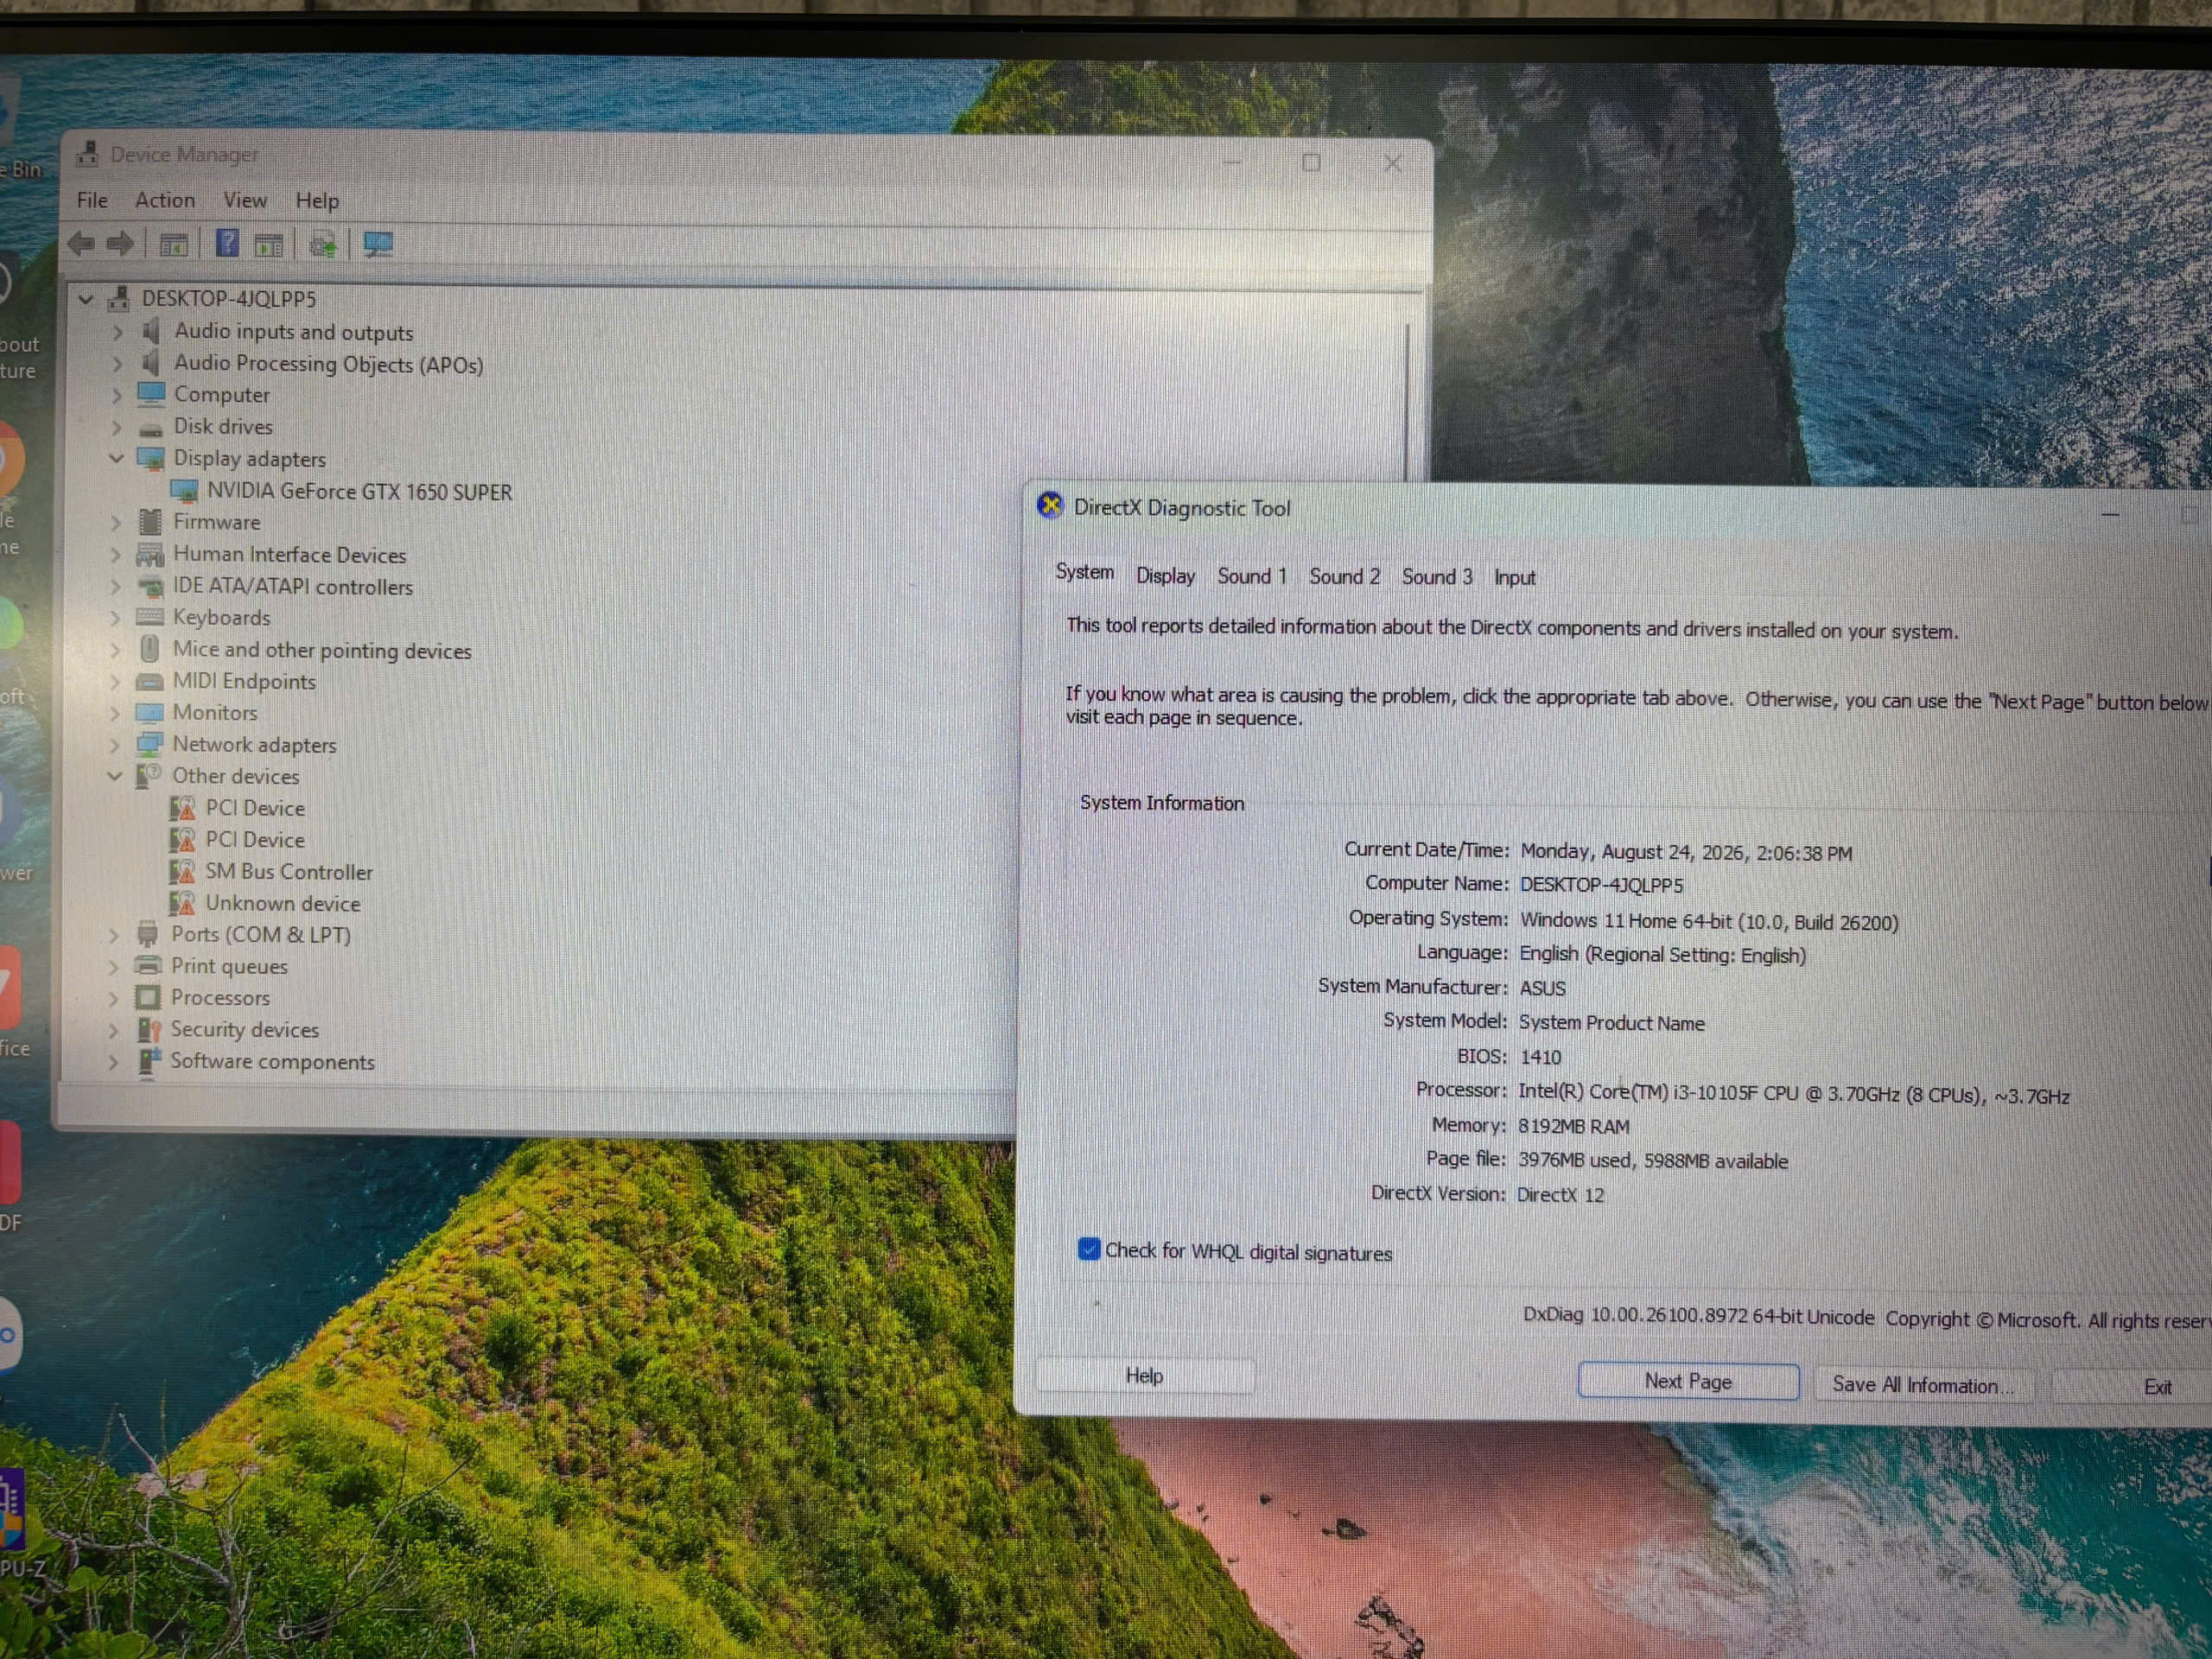Toggle the action pane icon in Device Manager toolbar
2212x1659 pixels.
point(270,245)
